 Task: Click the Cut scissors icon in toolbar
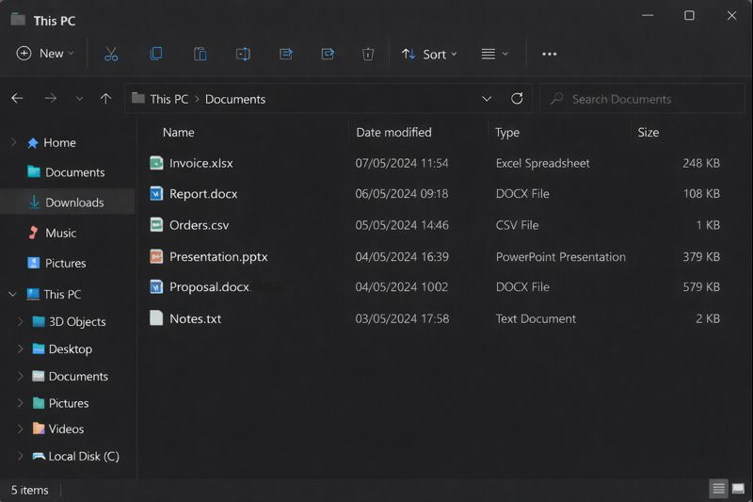(x=111, y=54)
